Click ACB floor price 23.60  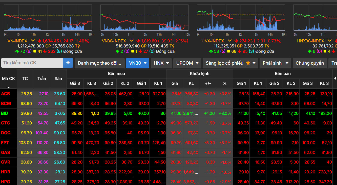(59, 94)
